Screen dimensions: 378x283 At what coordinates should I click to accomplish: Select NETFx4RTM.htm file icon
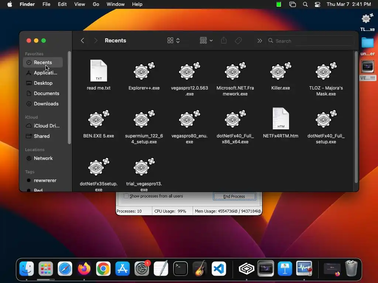(x=281, y=118)
